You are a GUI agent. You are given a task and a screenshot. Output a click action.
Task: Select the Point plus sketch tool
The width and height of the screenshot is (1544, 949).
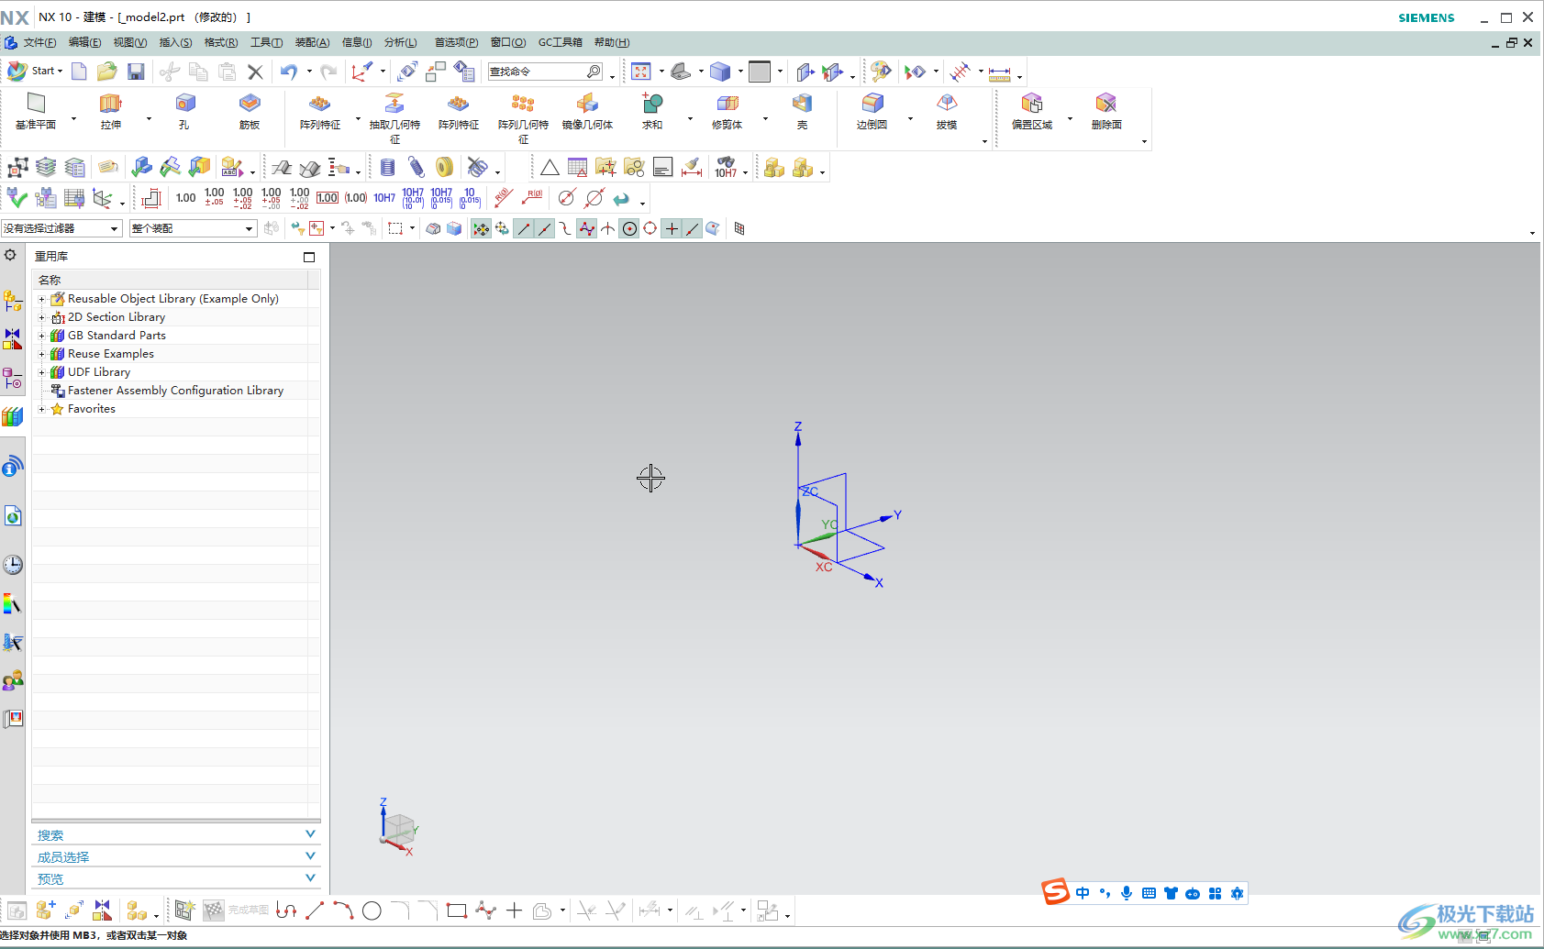514,910
